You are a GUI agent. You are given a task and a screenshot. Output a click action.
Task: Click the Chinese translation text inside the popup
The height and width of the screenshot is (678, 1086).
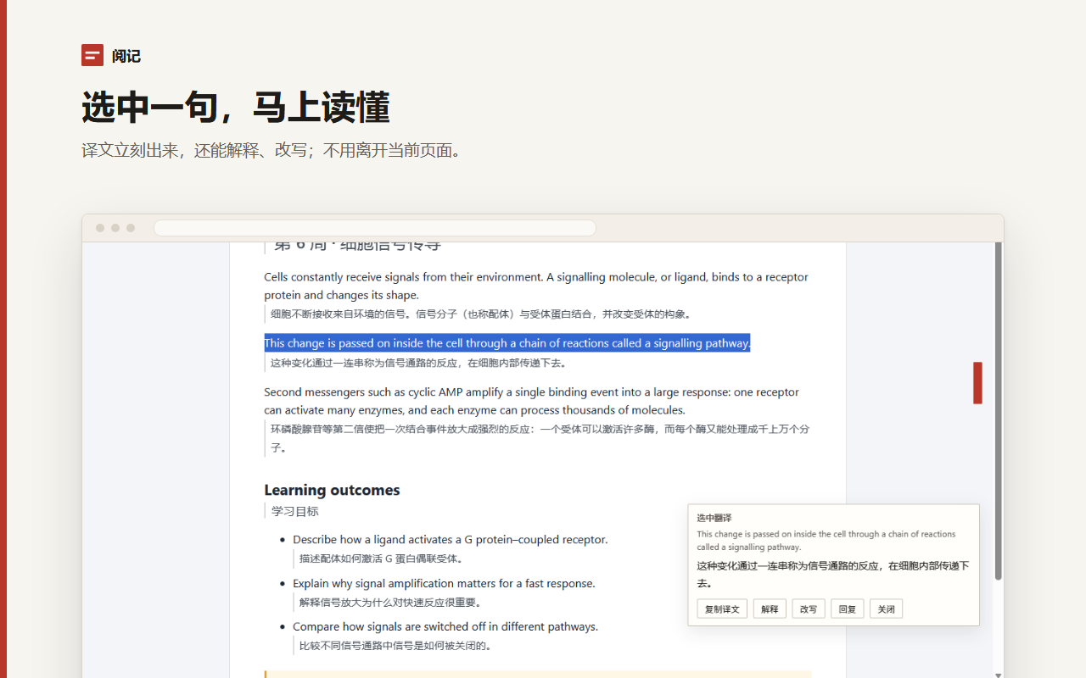[833, 575]
